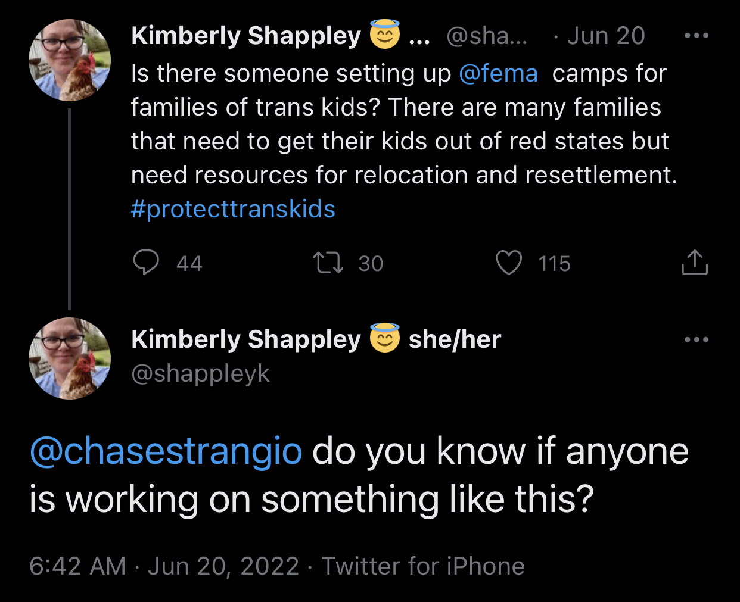The height and width of the screenshot is (602, 740).
Task: Open the reply tweet's profile picture
Action: pyautogui.click(x=70, y=358)
